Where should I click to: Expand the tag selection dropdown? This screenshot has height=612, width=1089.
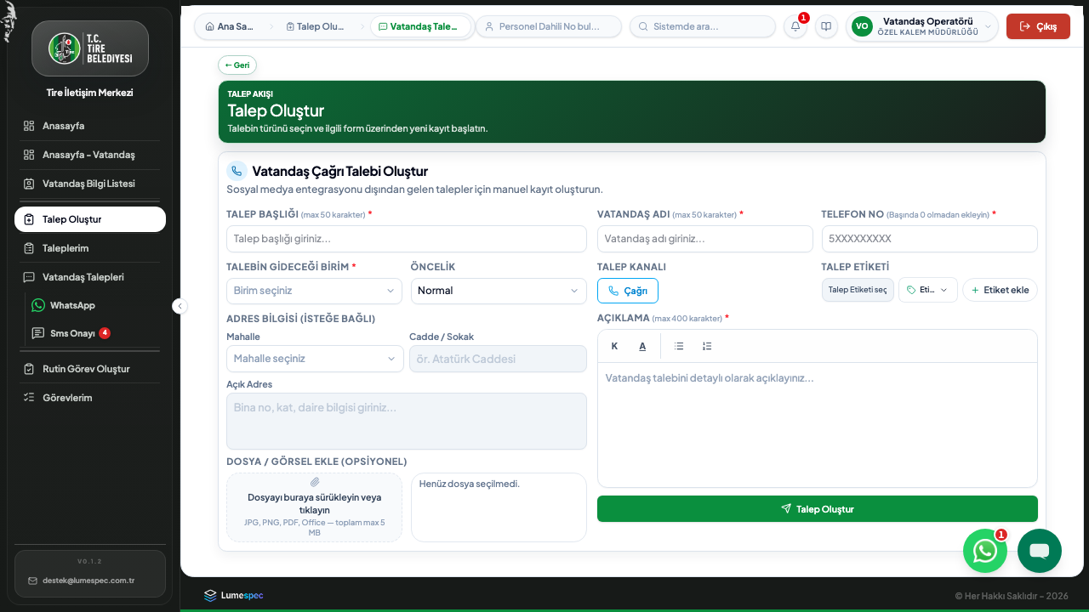pos(928,290)
